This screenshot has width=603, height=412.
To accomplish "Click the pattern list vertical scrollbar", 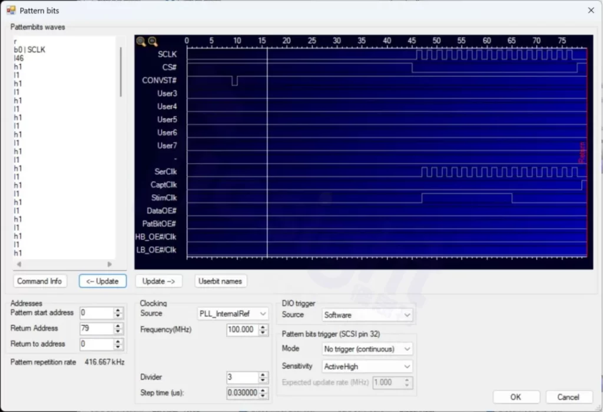I will (121, 72).
